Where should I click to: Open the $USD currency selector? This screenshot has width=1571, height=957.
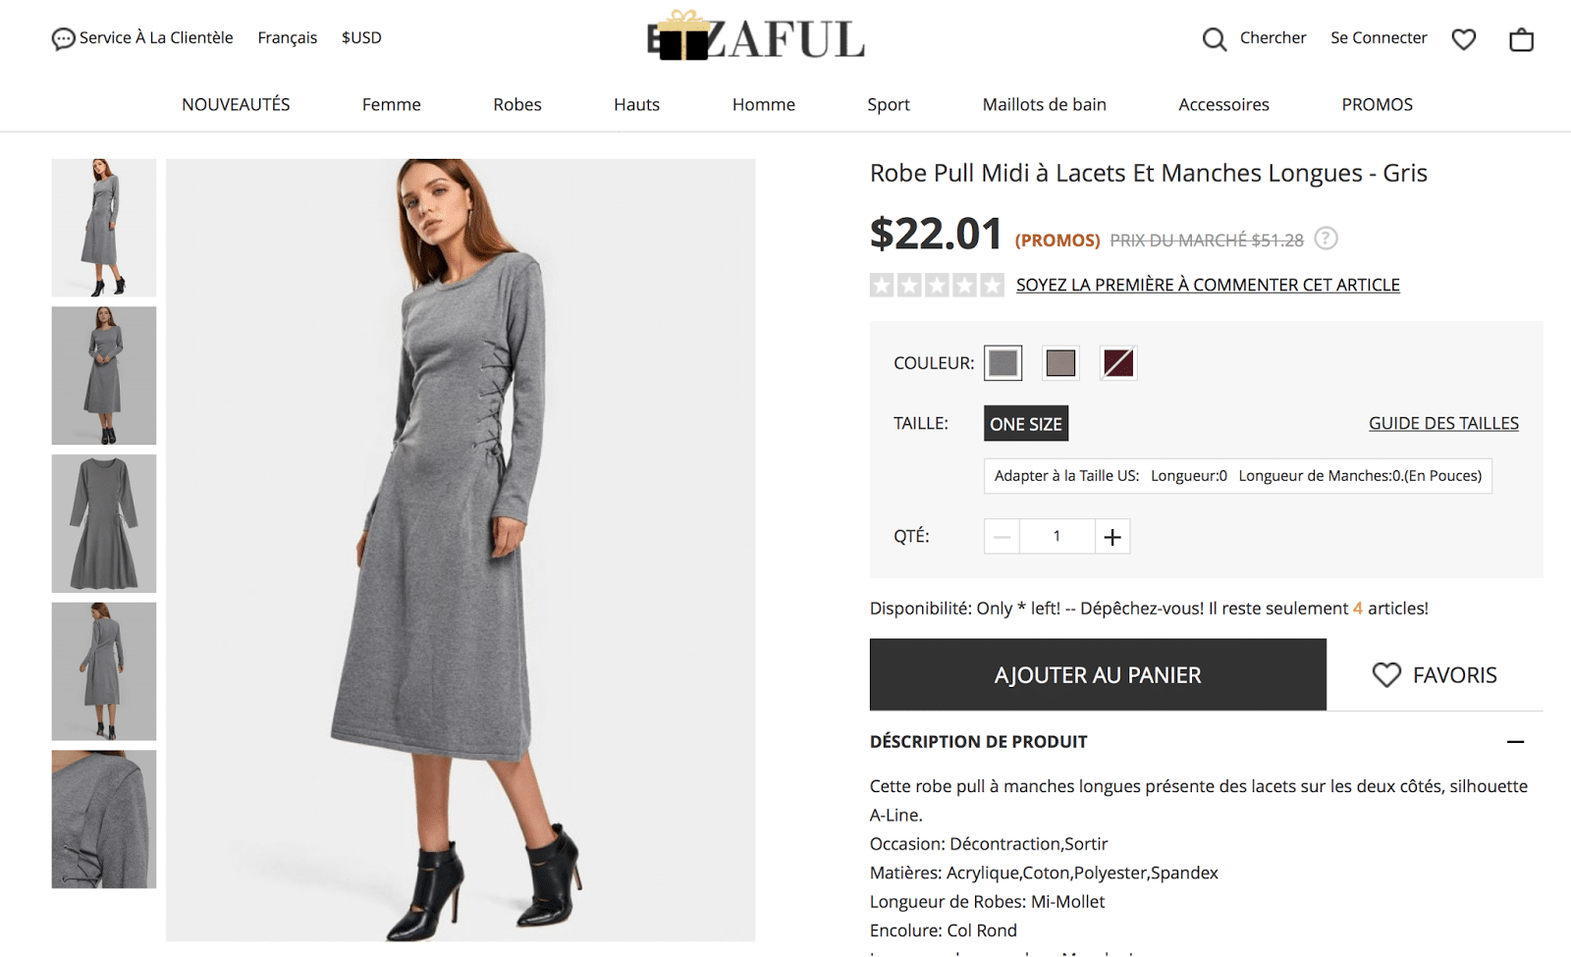[x=361, y=38]
